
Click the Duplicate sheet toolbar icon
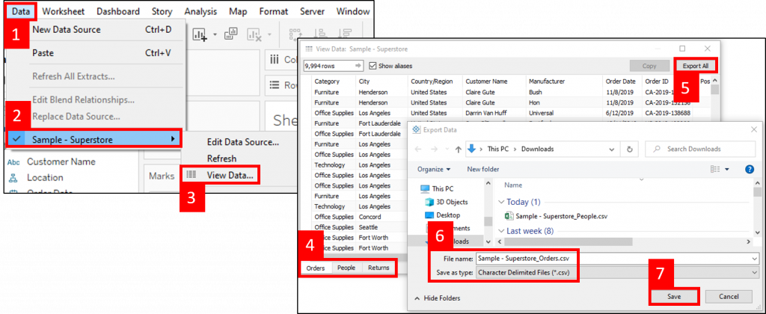[x=231, y=34]
